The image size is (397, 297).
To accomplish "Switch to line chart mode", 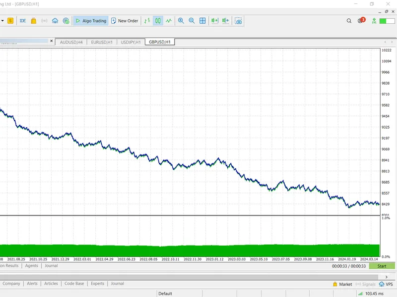I will [x=169, y=21].
